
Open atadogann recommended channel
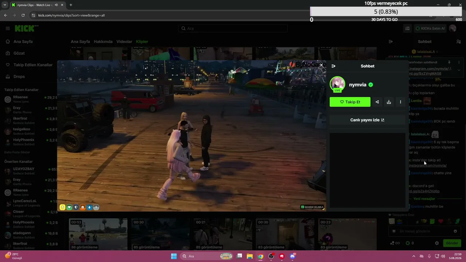pyautogui.click(x=31, y=235)
